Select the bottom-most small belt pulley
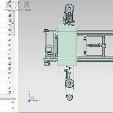 [69, 97]
